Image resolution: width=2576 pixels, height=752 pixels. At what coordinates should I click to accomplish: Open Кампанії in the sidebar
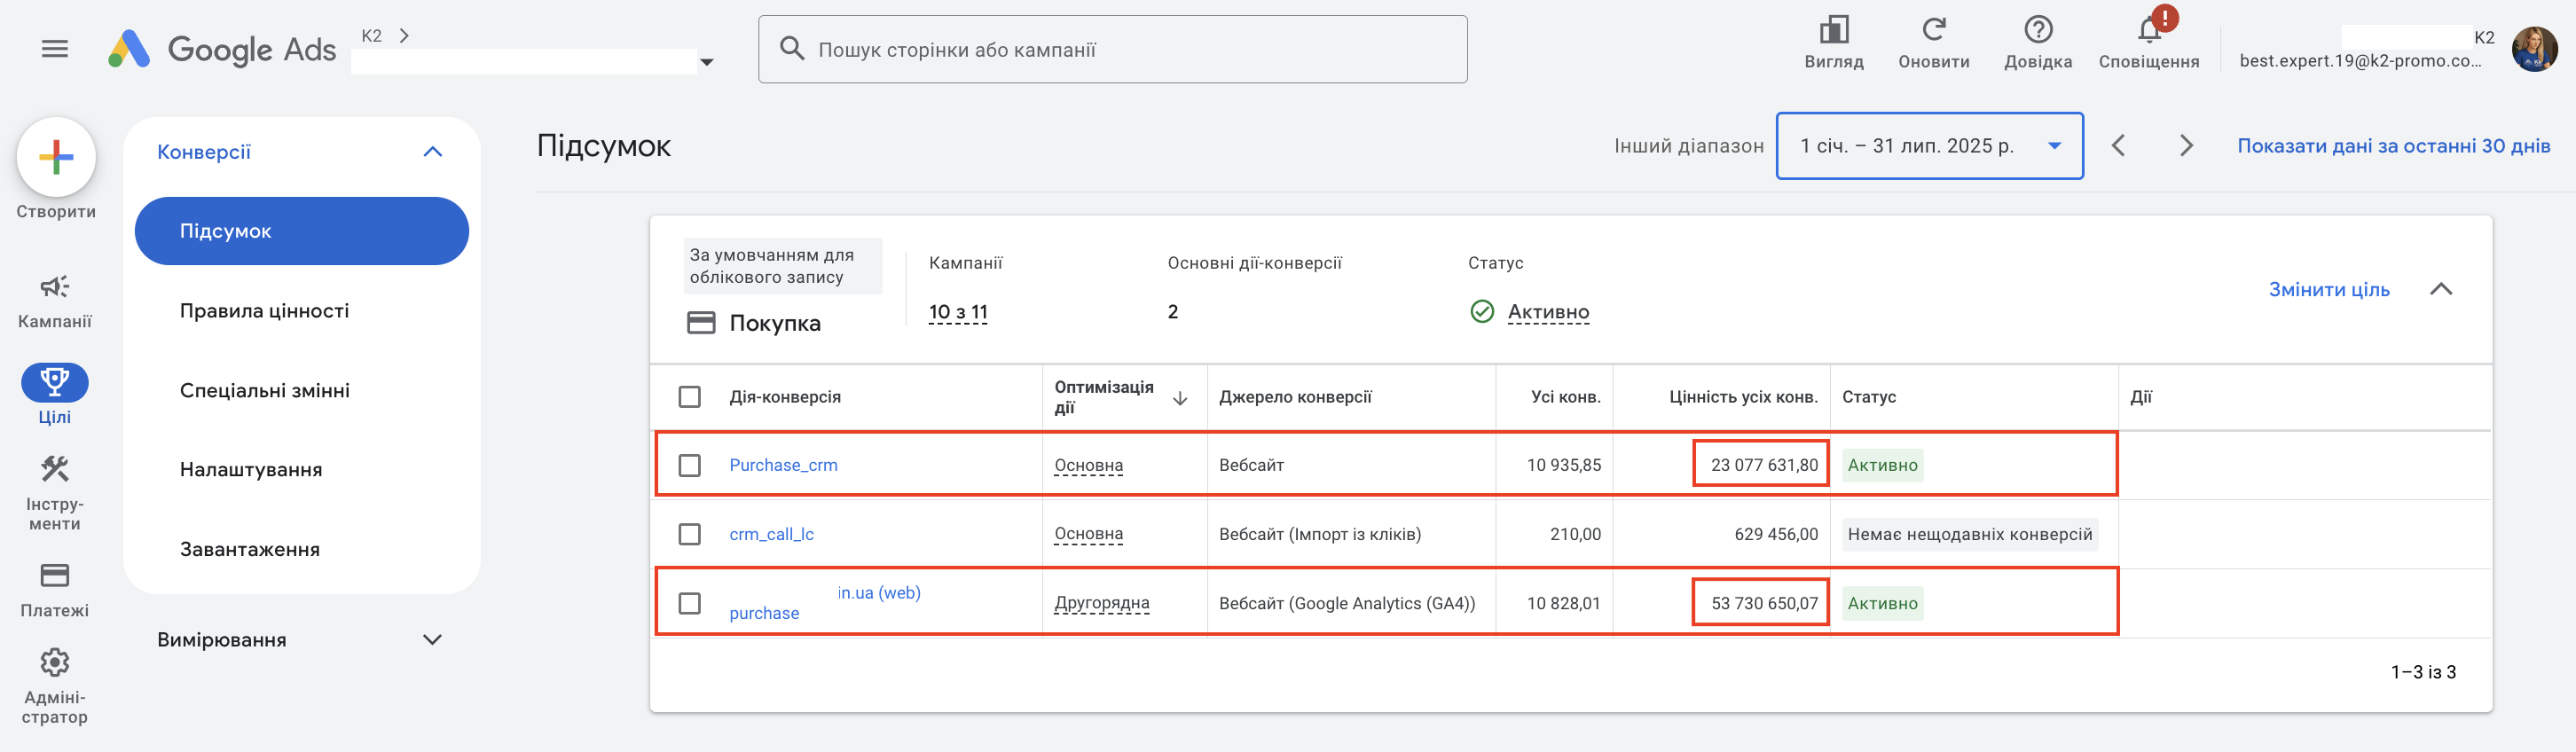55,300
